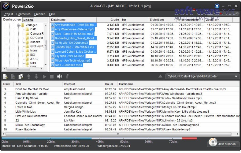Switch to the Medien tab
Image resolution: width=241 pixels, height=153 pixels.
click(x=28, y=20)
